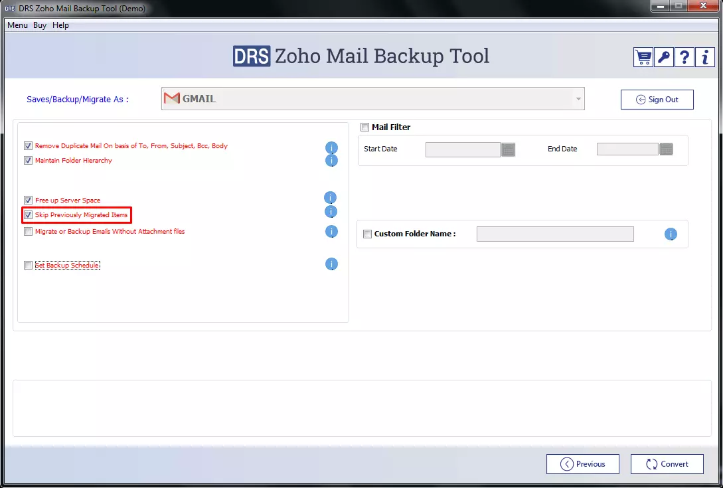Click the Sign Out button
This screenshot has width=723, height=488.
tap(657, 100)
